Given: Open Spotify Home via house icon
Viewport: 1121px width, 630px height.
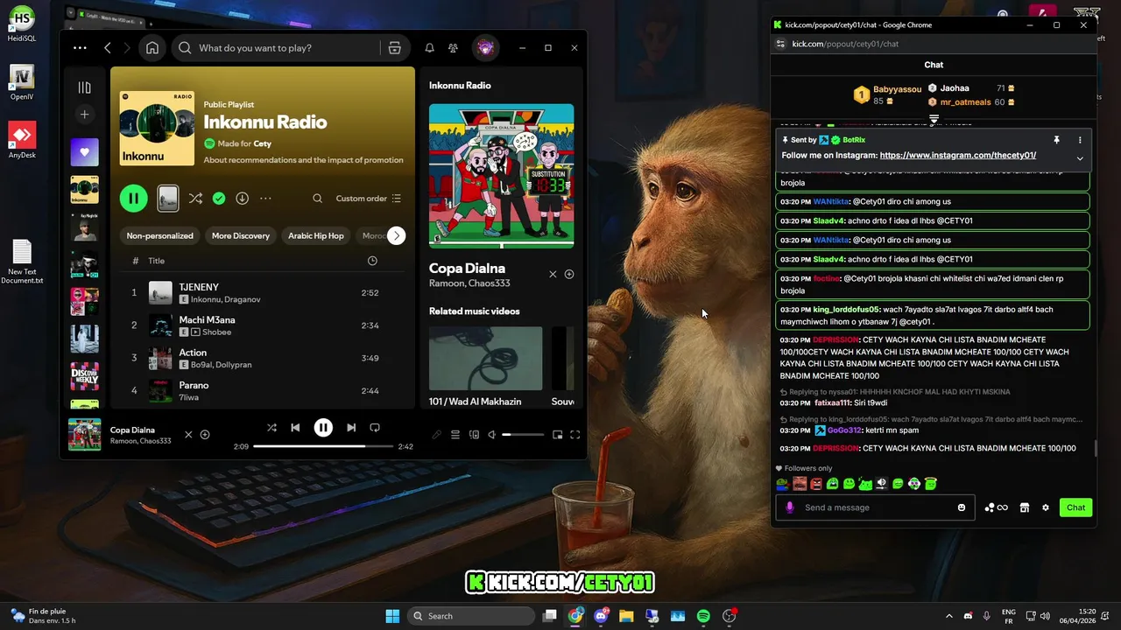Looking at the screenshot, I should click(152, 48).
